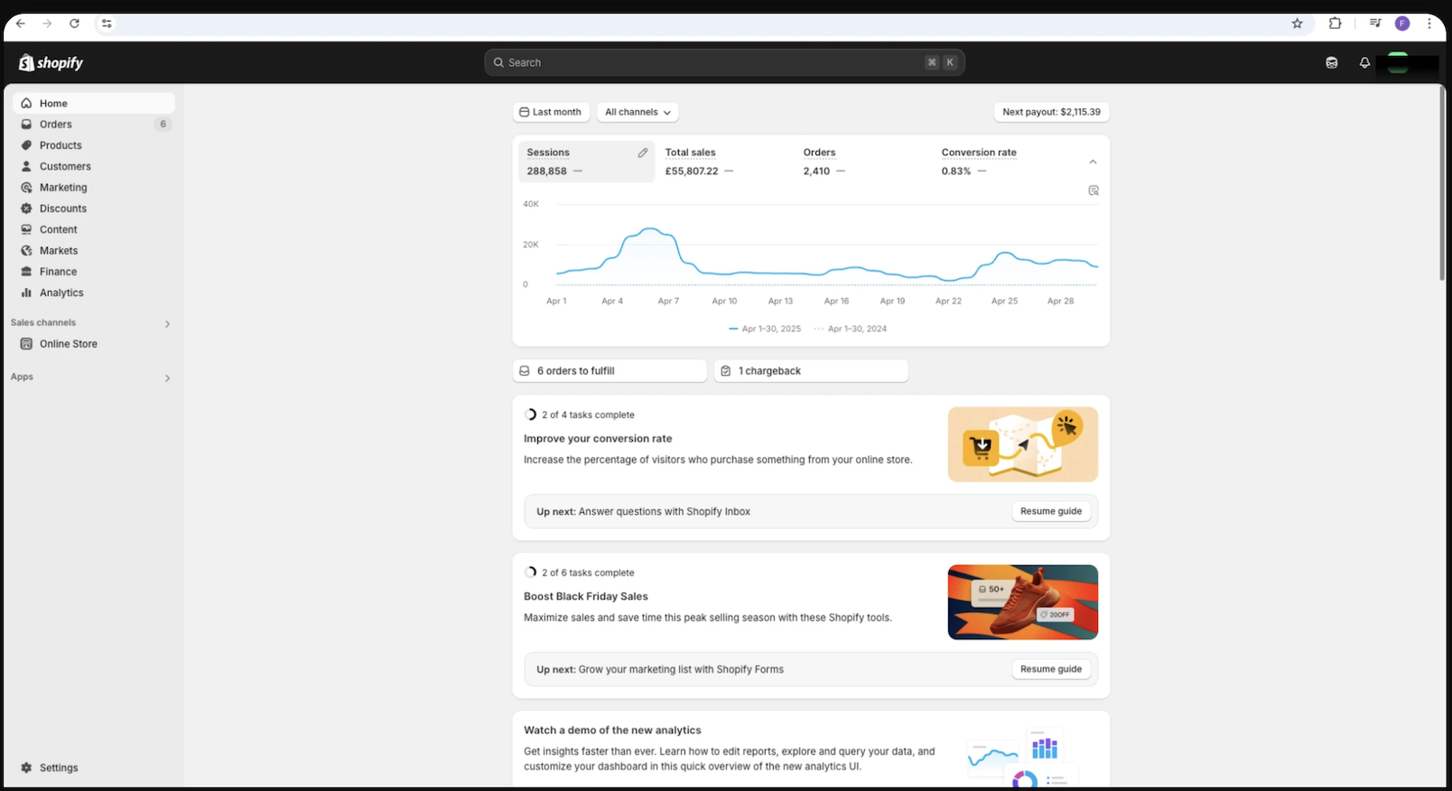Click the browser back arrow
The height and width of the screenshot is (791, 1452).
point(21,23)
